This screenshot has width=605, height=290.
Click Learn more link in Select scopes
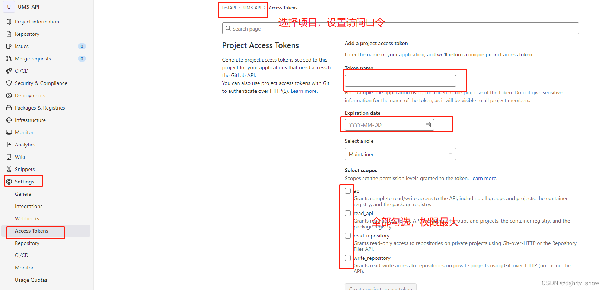click(484, 178)
